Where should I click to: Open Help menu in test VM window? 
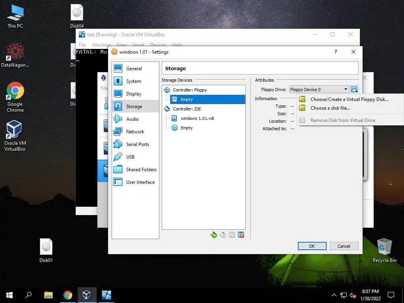click(177, 45)
